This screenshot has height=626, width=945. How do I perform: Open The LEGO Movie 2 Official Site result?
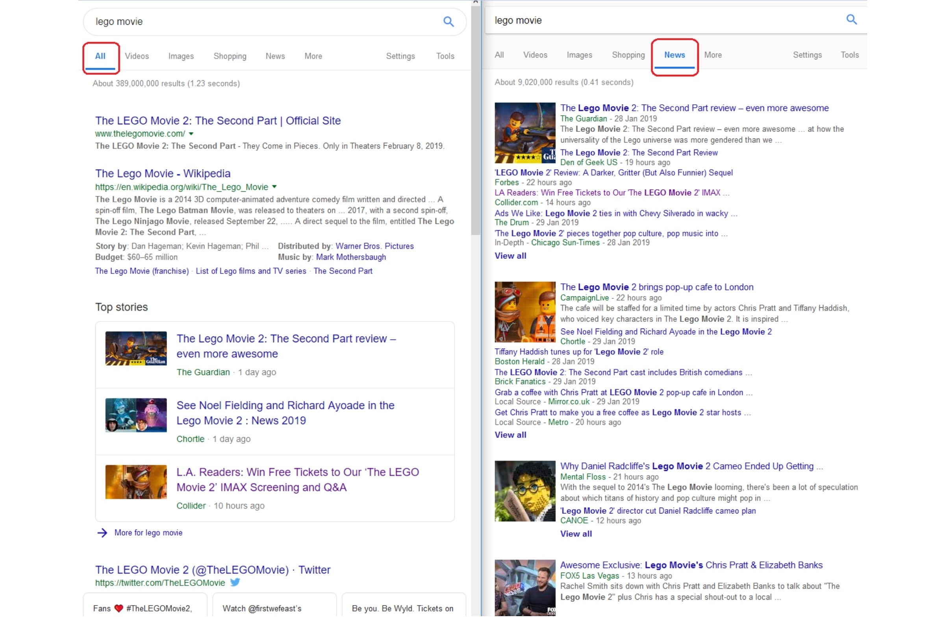tap(218, 120)
